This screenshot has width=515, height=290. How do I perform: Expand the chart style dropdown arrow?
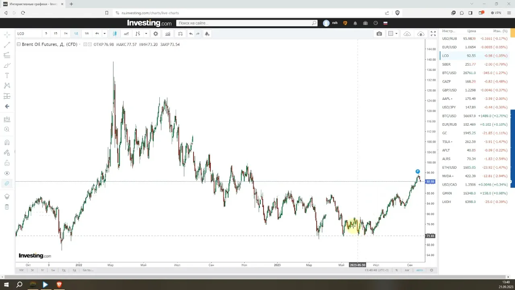[x=146, y=34]
